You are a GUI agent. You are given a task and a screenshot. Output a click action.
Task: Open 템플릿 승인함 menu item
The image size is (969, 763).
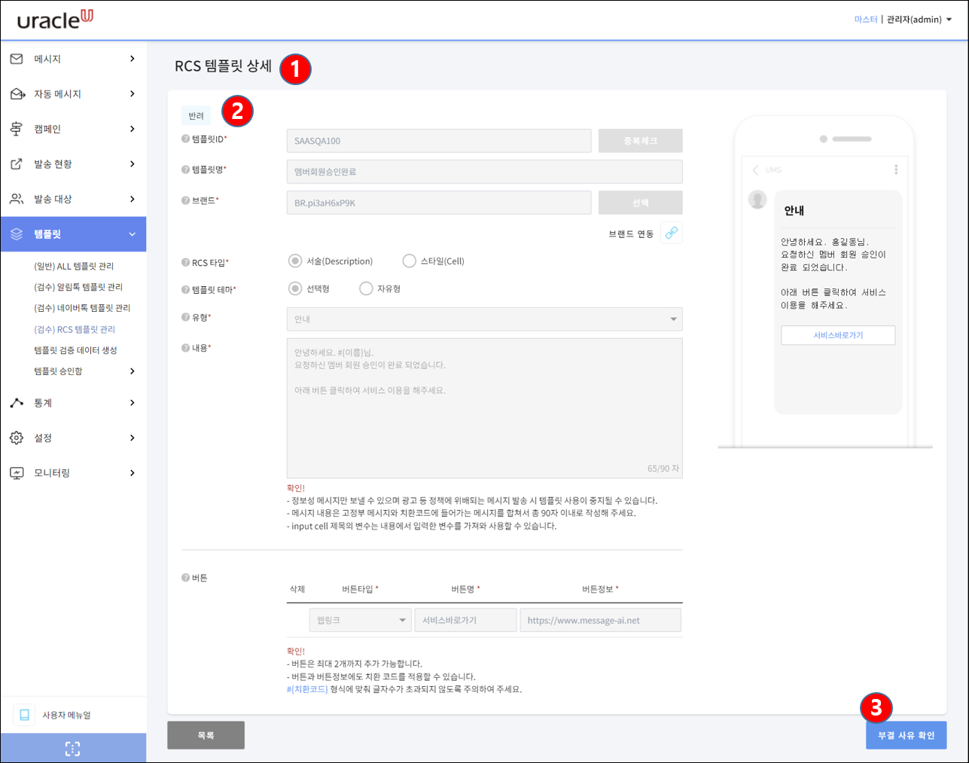[x=58, y=371]
